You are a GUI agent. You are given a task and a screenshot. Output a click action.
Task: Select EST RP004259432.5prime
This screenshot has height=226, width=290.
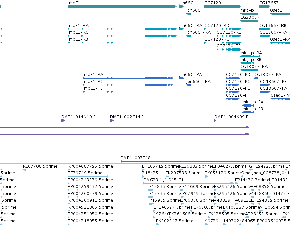coord(73,190)
